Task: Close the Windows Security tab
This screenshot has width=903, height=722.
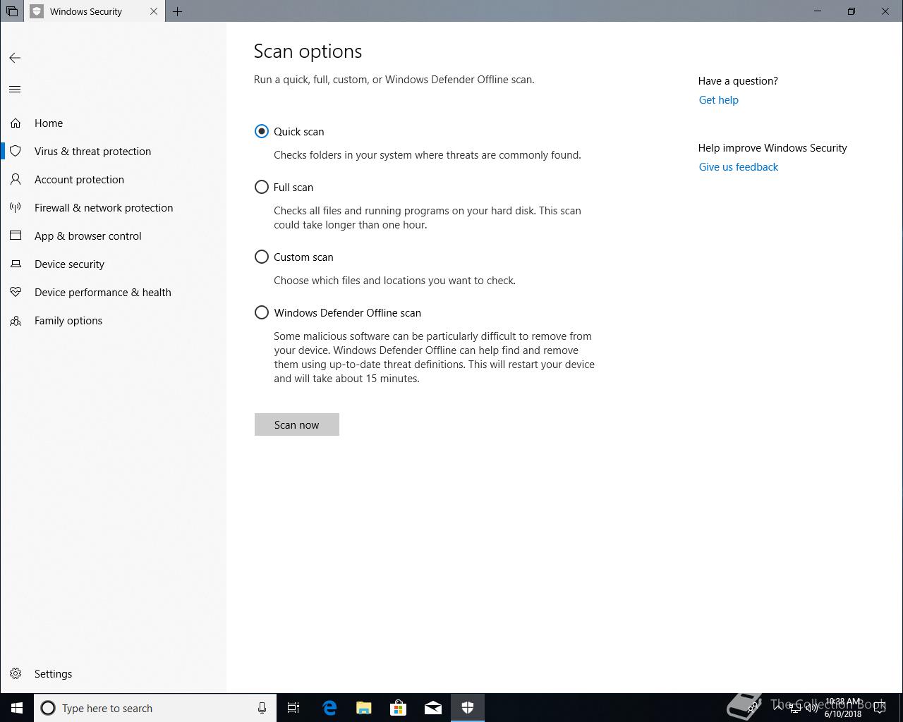Action: 154,11
